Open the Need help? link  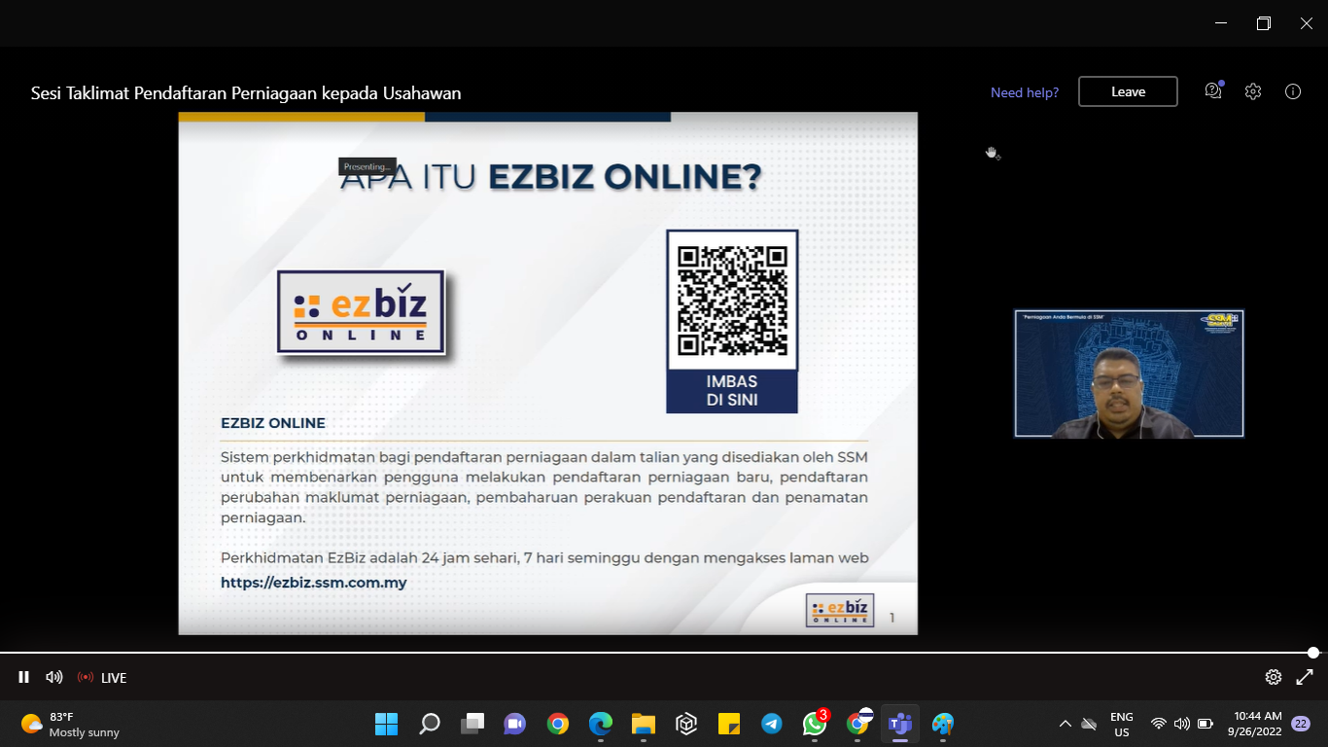click(1025, 92)
